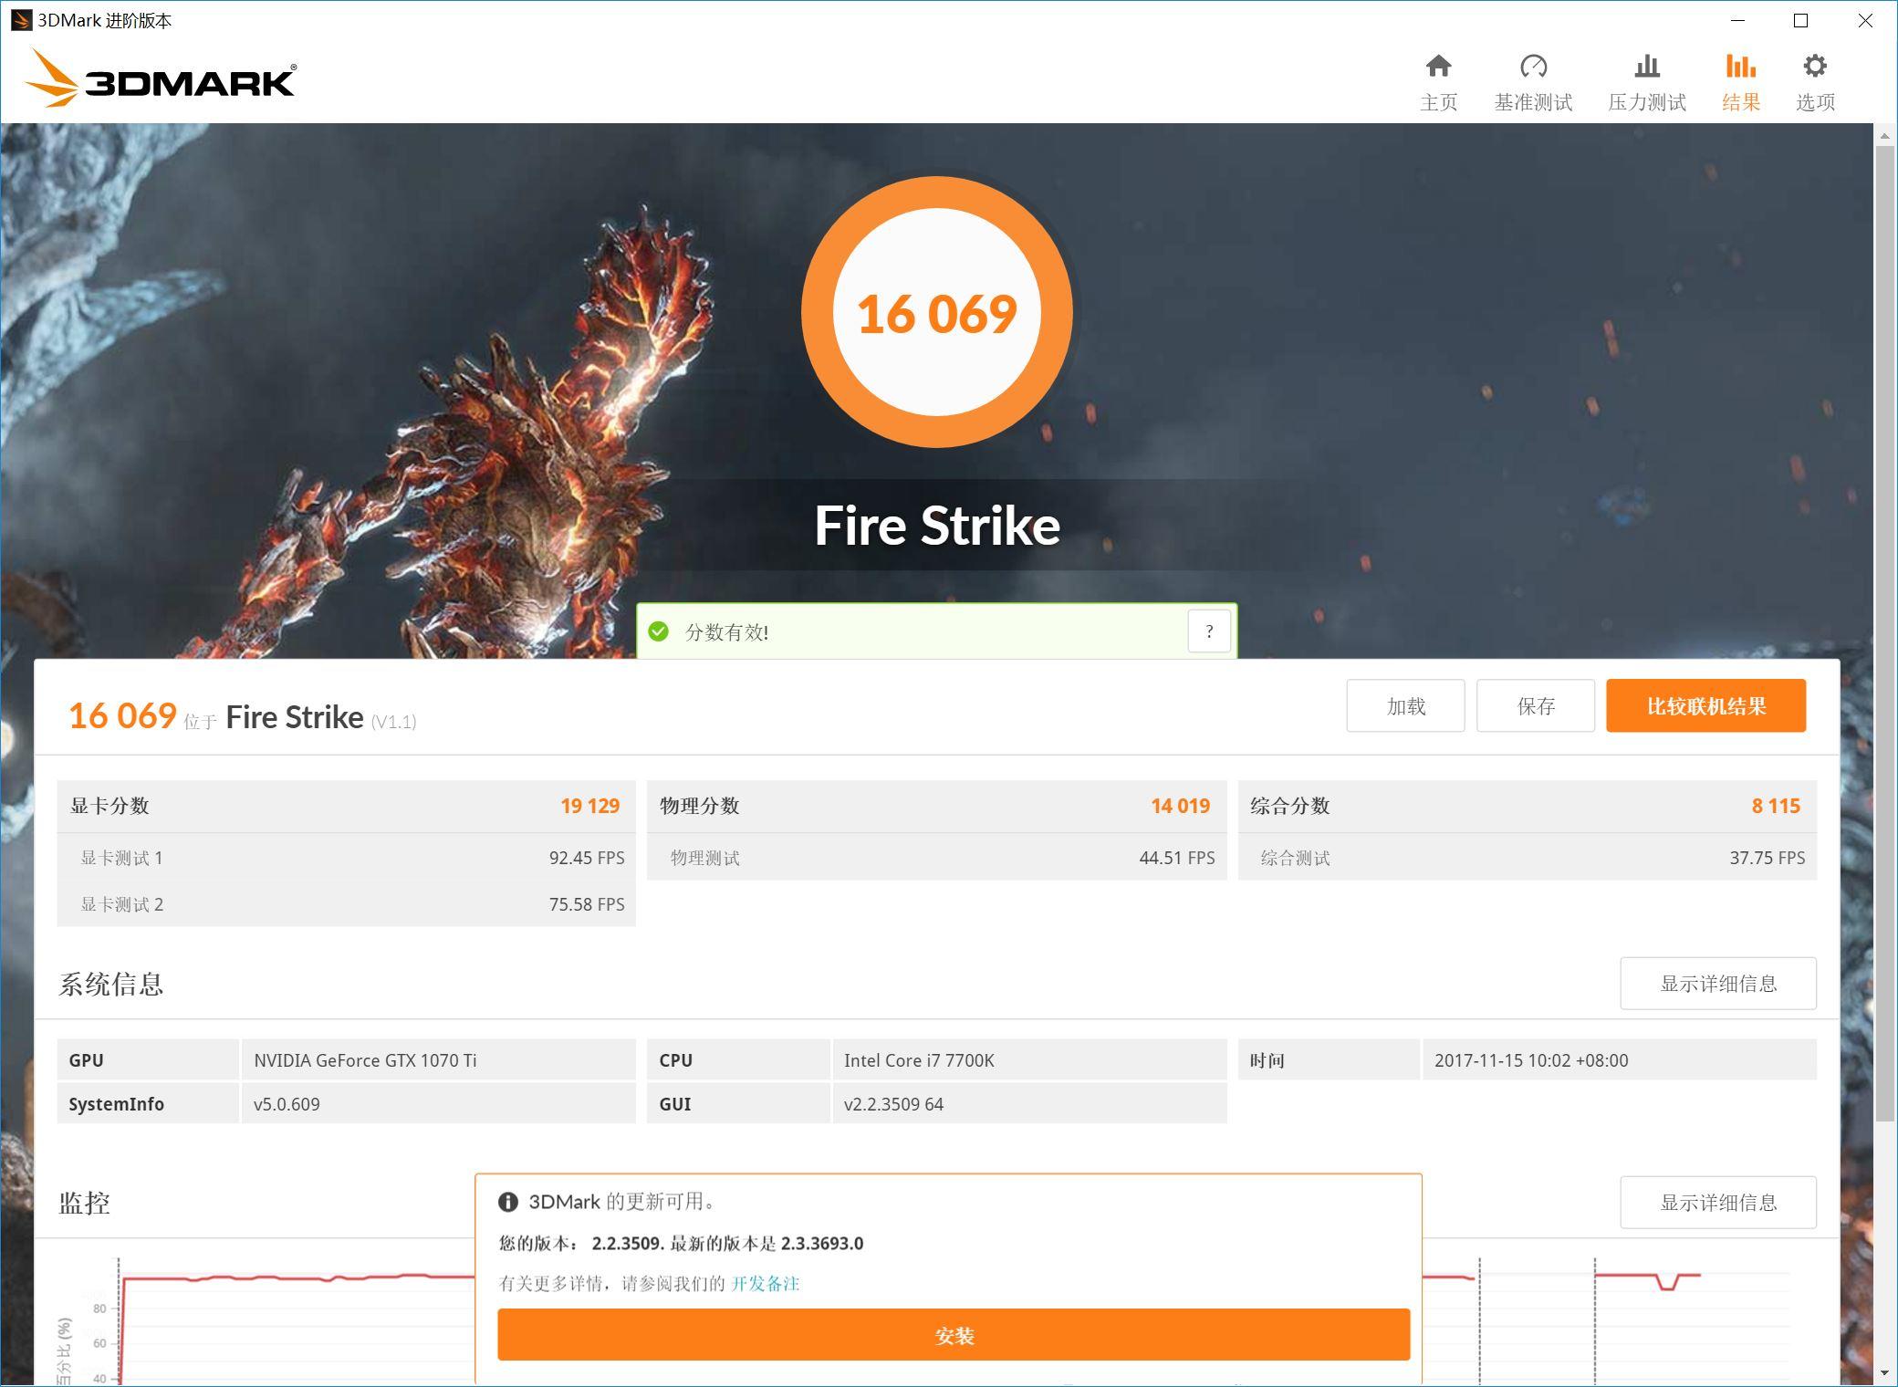Image resolution: width=1898 pixels, height=1387 pixels.
Task: Click 显卡测试 1 92.45 FPS row
Action: click(x=346, y=858)
